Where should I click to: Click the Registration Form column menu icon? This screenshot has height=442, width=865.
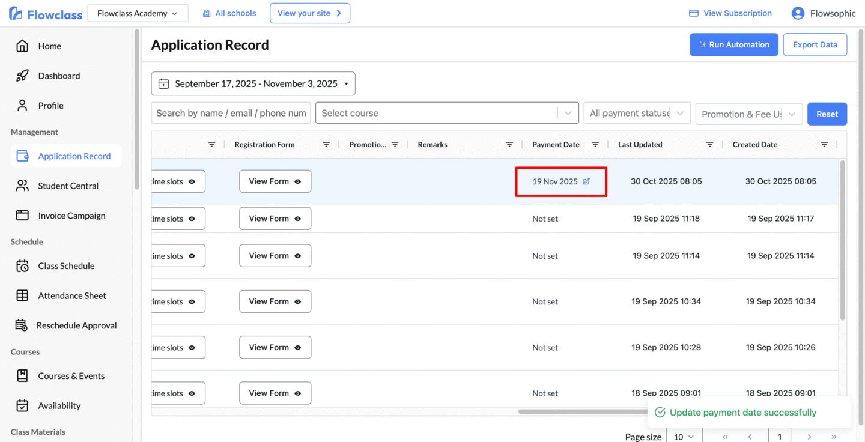(x=326, y=145)
